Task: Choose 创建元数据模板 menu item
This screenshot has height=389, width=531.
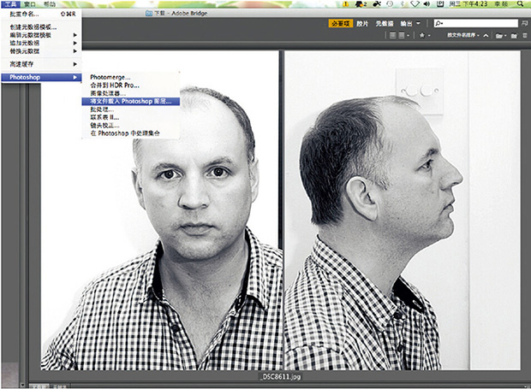Action: click(41, 27)
